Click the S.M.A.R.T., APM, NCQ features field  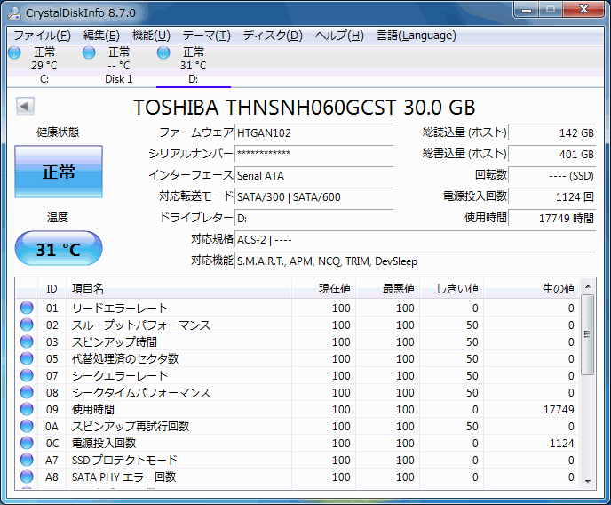coord(416,261)
